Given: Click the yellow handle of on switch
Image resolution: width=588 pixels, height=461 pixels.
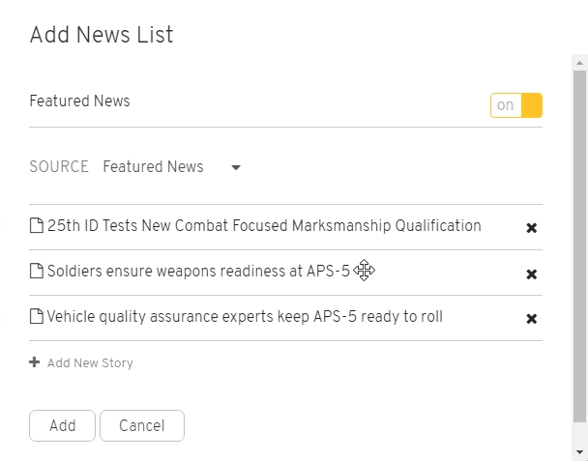Looking at the screenshot, I should (532, 105).
